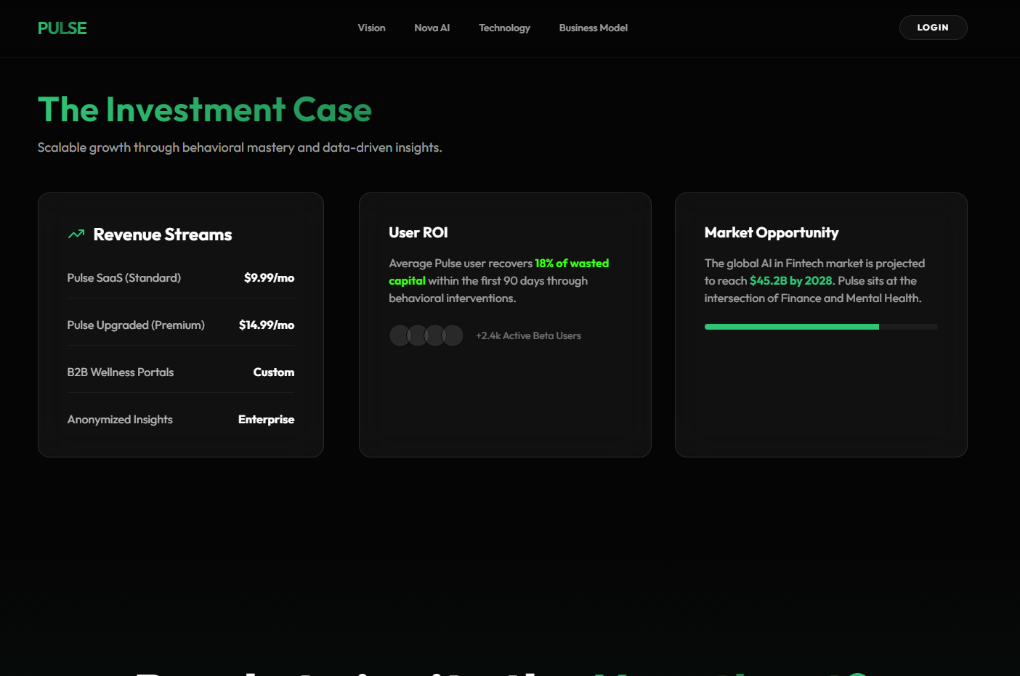Open the Business Model nav link
Image resolution: width=1020 pixels, height=676 pixels.
(x=593, y=28)
